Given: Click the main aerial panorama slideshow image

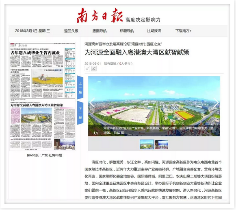Looking at the screenshot, I should [154, 106].
